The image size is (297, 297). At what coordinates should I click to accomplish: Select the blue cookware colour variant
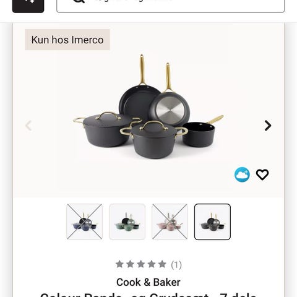tap(85, 222)
